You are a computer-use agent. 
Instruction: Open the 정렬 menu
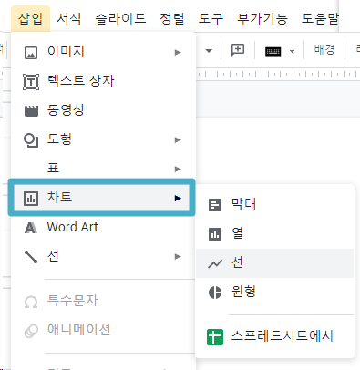click(x=172, y=19)
